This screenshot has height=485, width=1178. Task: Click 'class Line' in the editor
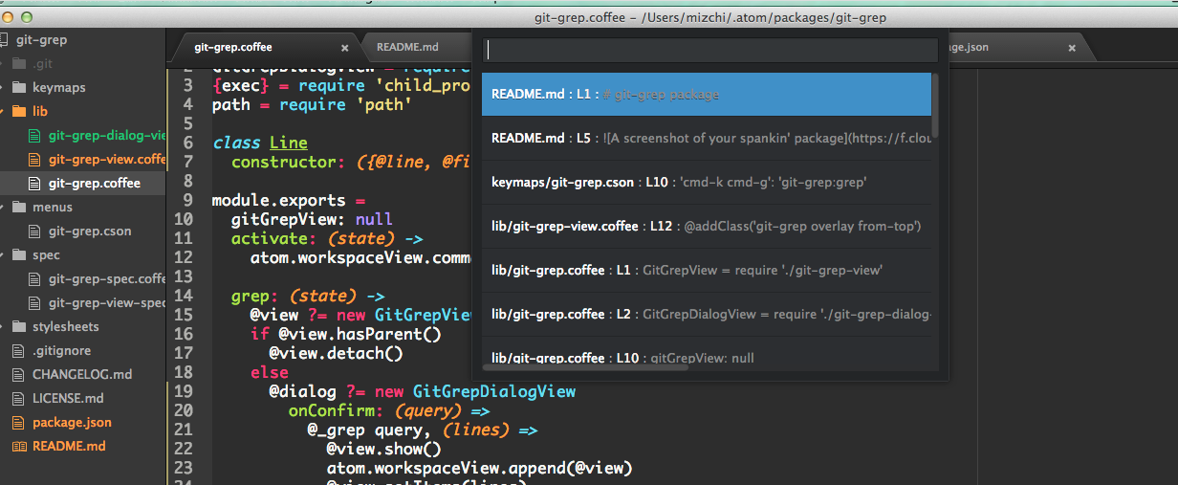(x=260, y=143)
